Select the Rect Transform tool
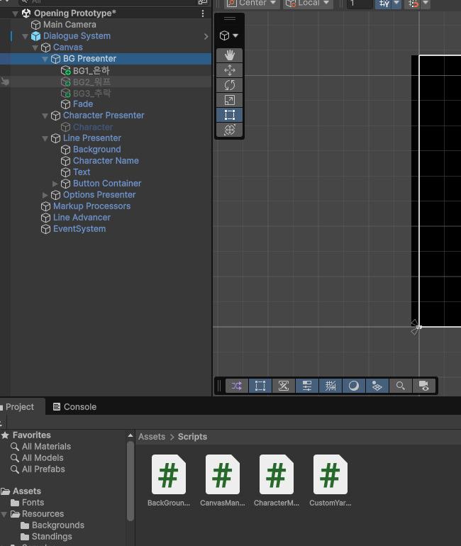 click(x=230, y=115)
